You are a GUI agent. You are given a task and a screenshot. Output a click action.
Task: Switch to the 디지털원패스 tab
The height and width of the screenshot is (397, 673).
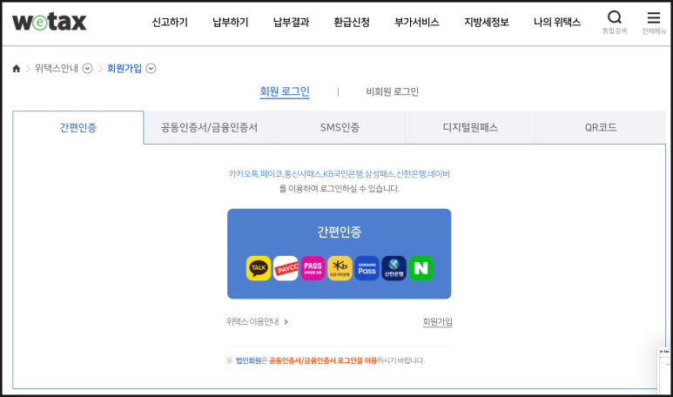(470, 127)
